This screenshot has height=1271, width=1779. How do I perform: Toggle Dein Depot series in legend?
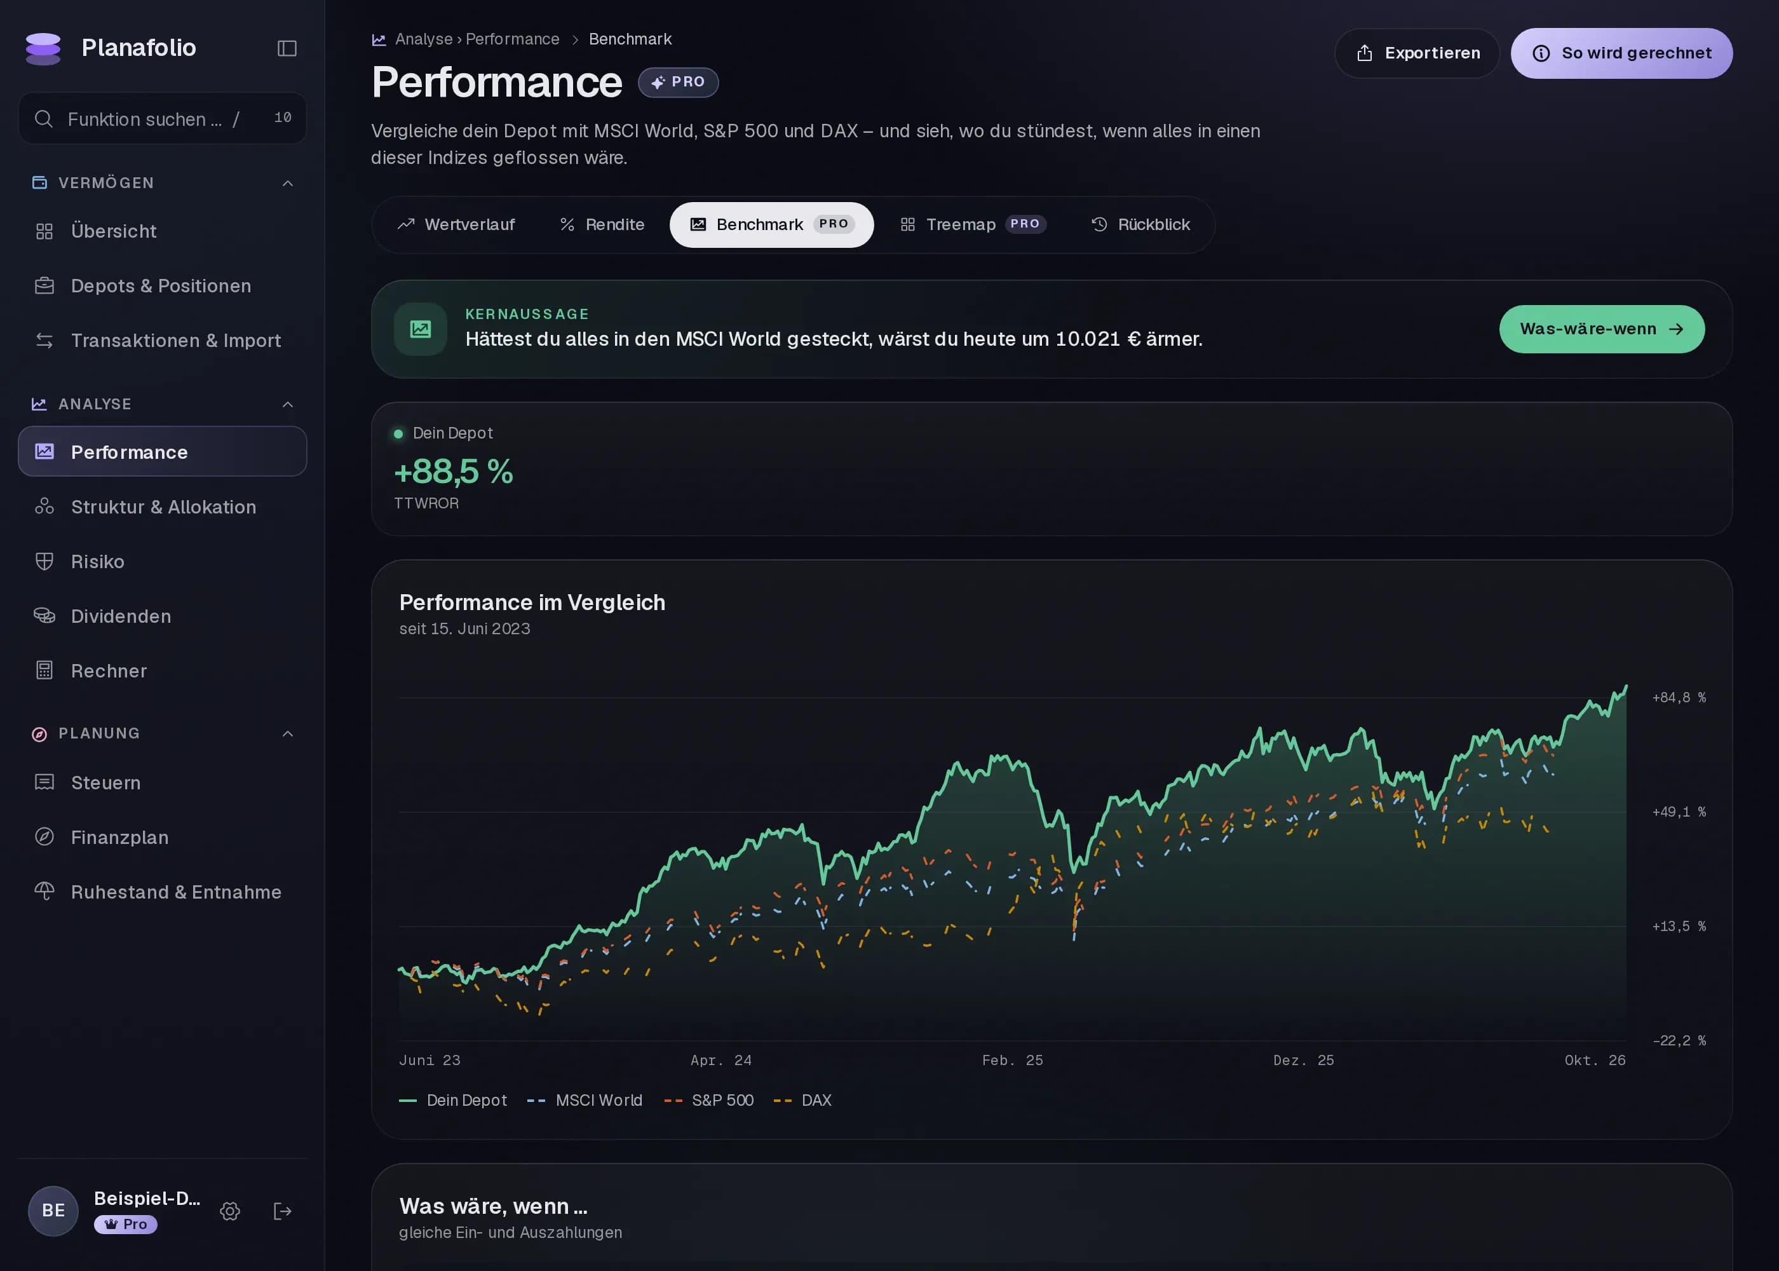[453, 1101]
